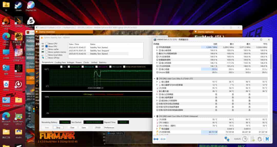277x147 pixels.
Task: Launch FurMark2 x64 desktop shortcut
Action: 6,23
